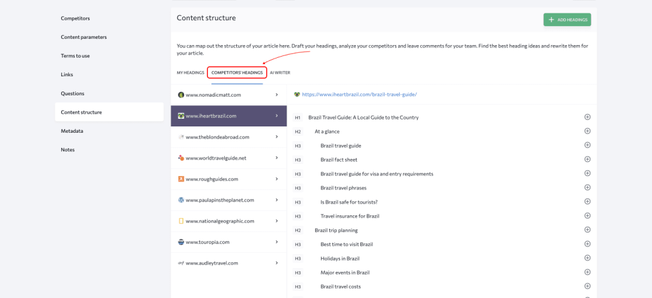This screenshot has height=298, width=652.
Task: Expand www.nomadicmatt.com competitor row
Action: point(276,95)
